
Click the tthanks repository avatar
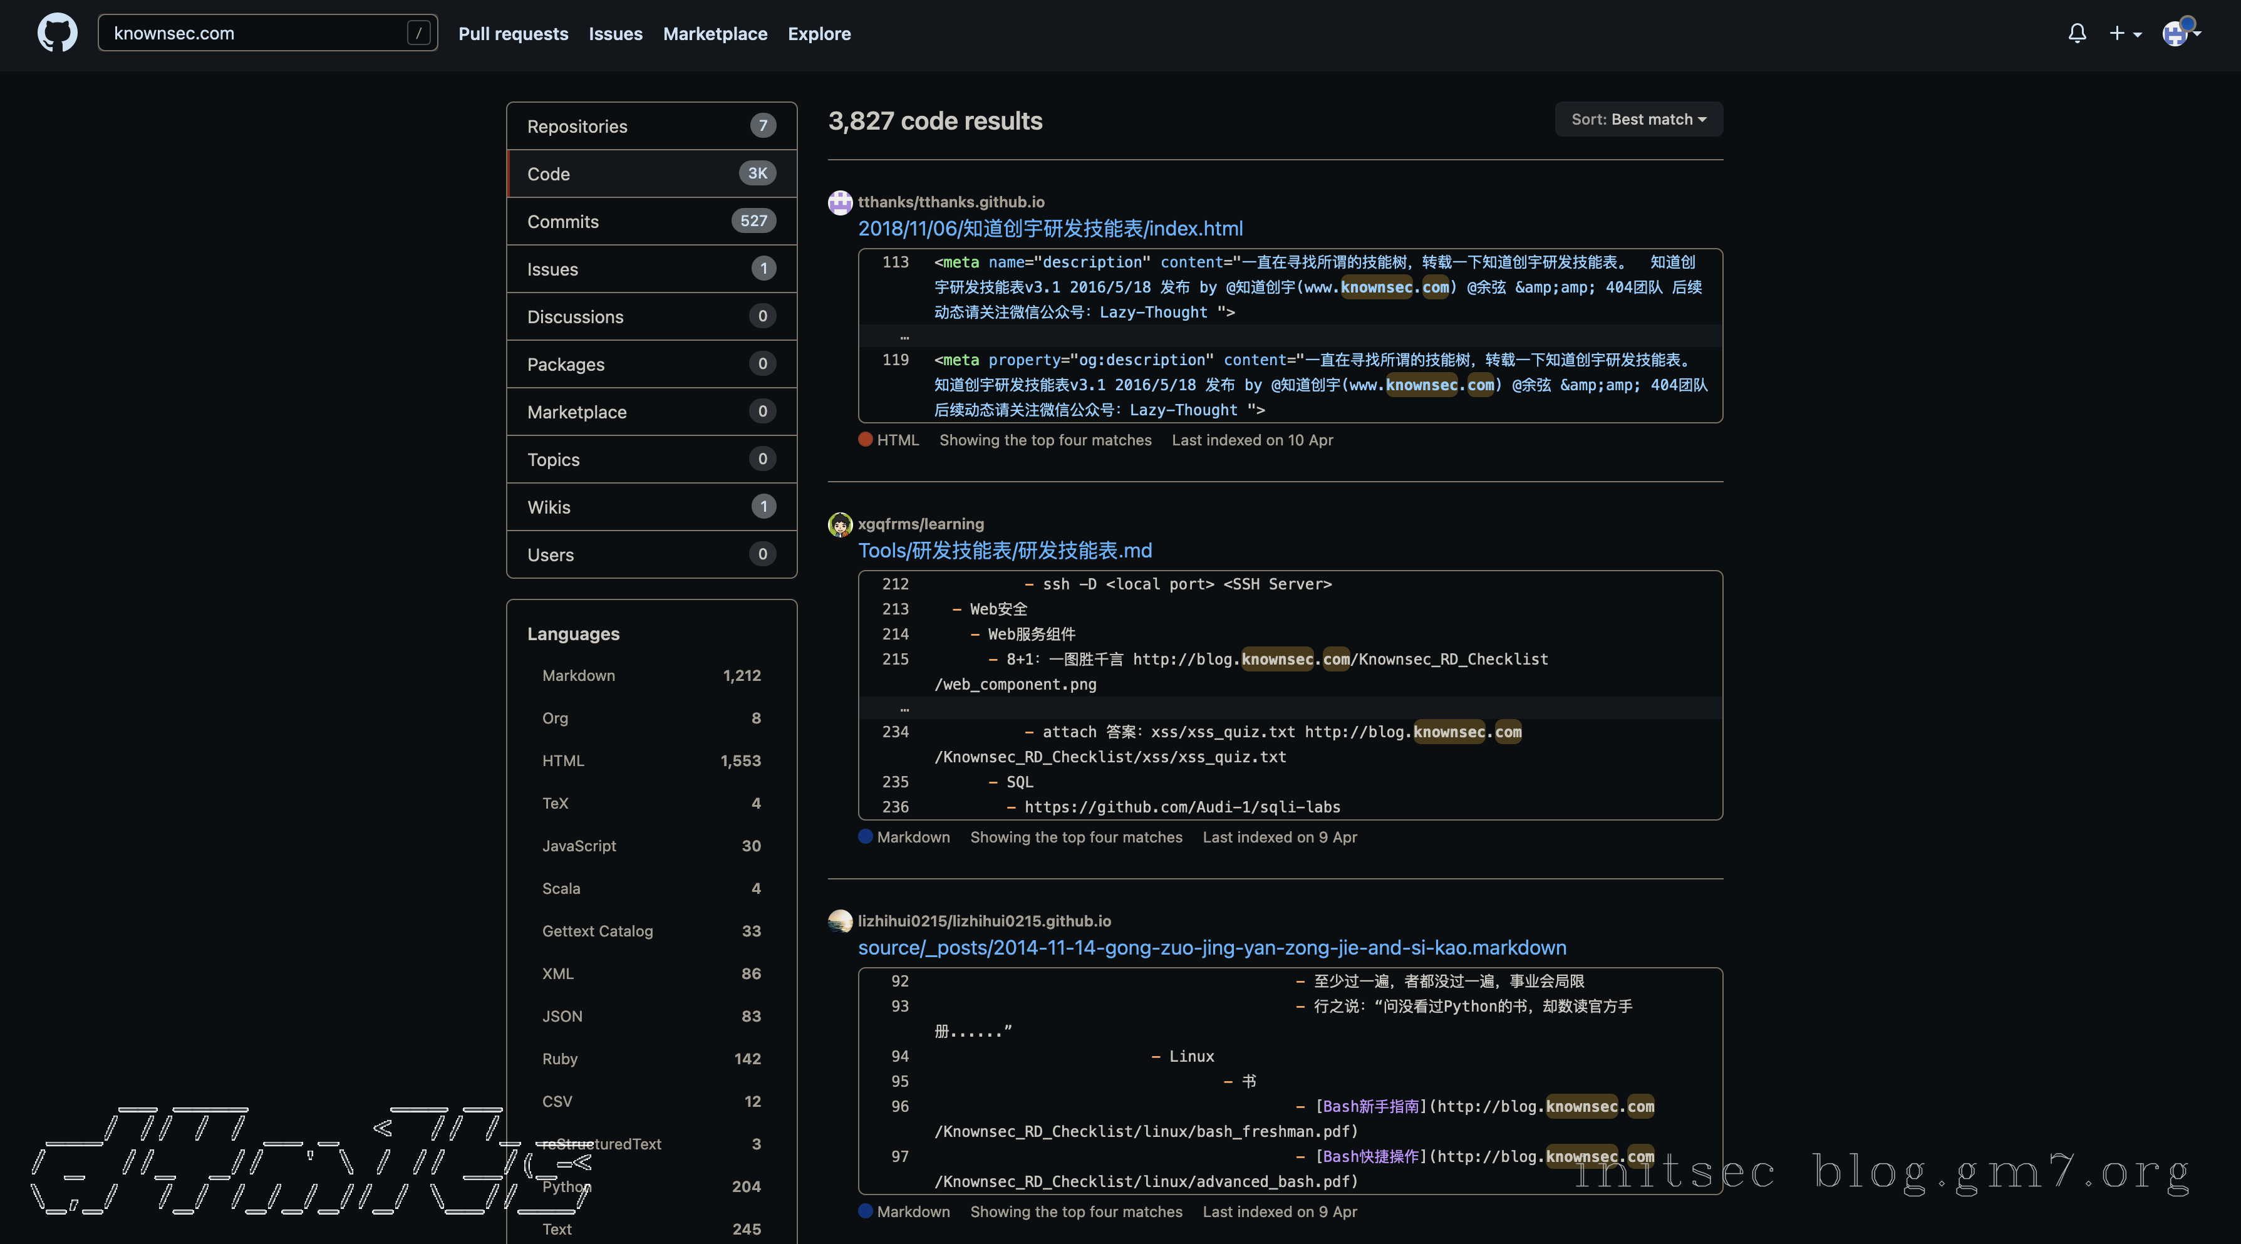click(839, 202)
